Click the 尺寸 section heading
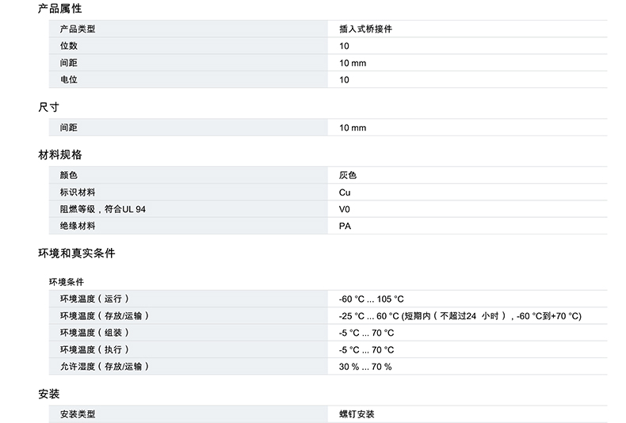626x423 pixels. 48,107
